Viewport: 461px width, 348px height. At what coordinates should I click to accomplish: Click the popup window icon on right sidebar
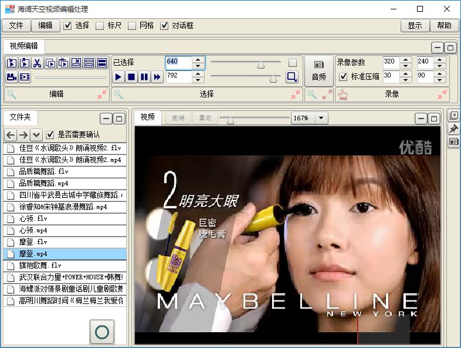pos(453,116)
